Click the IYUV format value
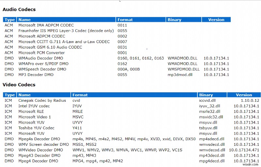The height and width of the screenshot is (167, 261). (x=77, y=106)
